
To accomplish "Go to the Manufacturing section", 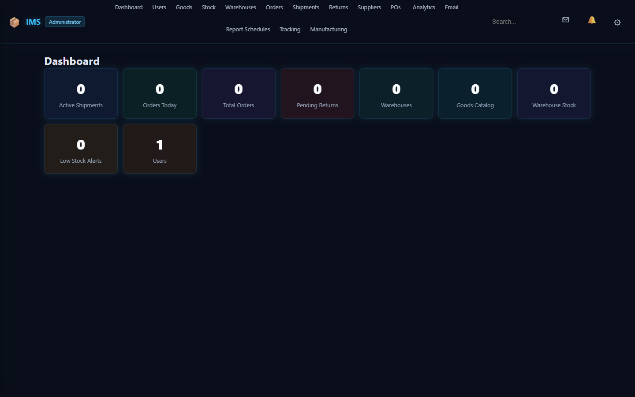I will 329,29.
